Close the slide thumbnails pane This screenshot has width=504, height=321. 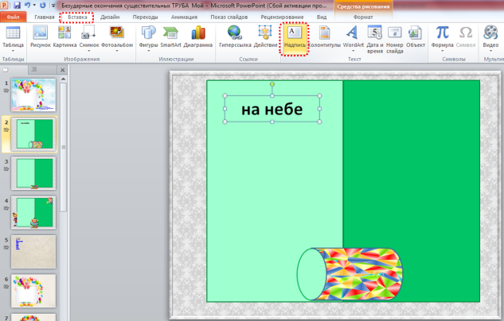[63, 70]
